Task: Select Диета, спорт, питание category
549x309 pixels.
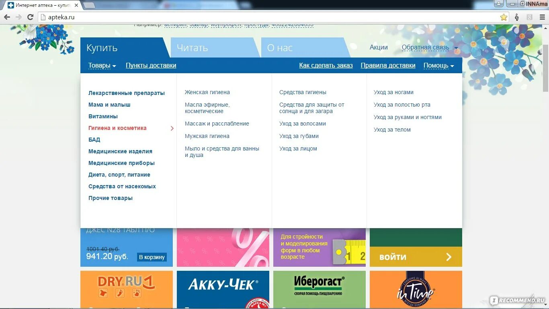Action: [x=119, y=175]
